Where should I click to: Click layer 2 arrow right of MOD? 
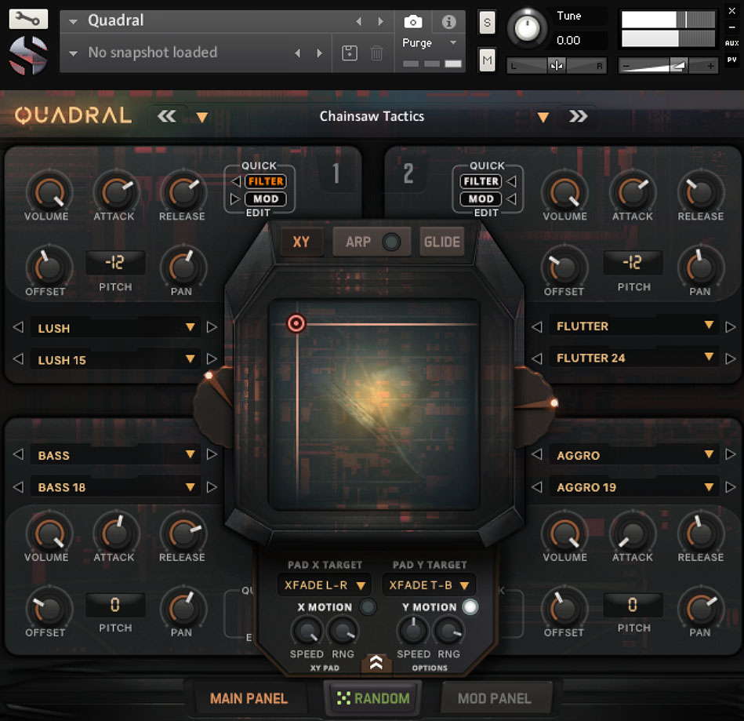coord(511,199)
